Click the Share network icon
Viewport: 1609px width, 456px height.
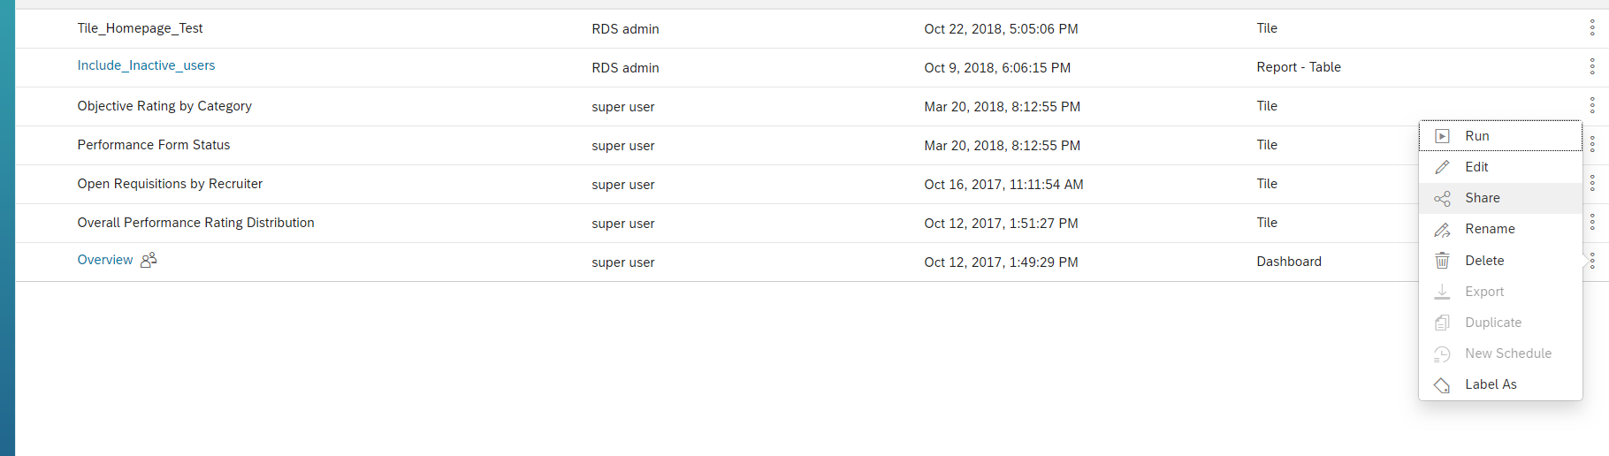[1442, 198]
